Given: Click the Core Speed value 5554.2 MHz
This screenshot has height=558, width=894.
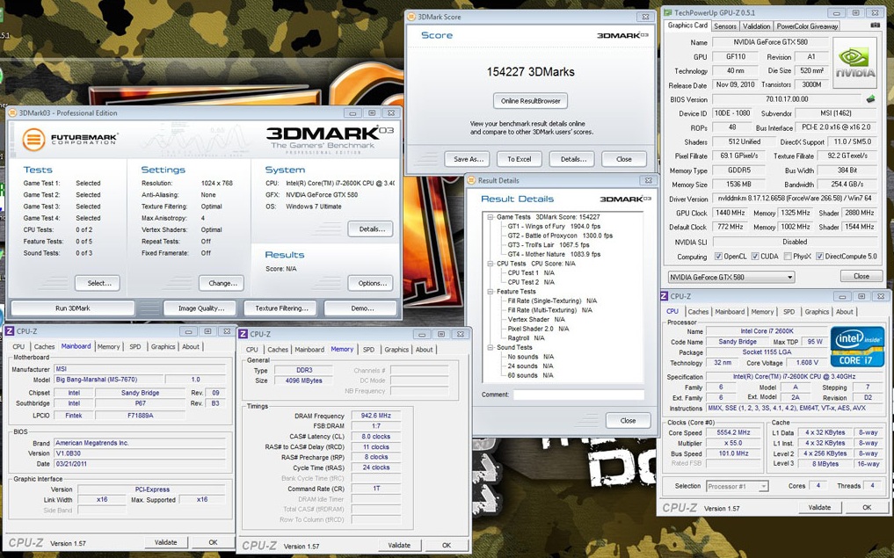Looking at the screenshot, I should (732, 432).
